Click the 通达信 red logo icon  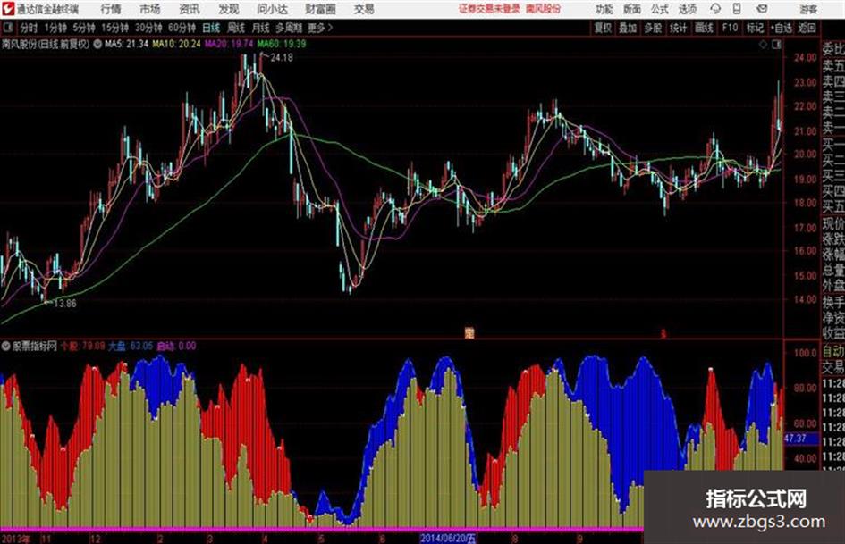click(7, 9)
